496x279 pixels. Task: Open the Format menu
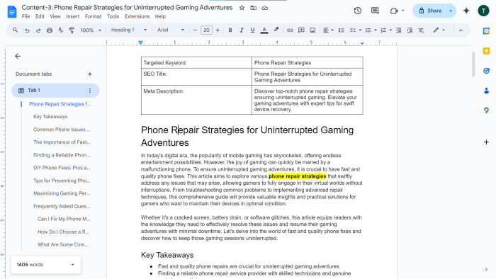pos(93,16)
